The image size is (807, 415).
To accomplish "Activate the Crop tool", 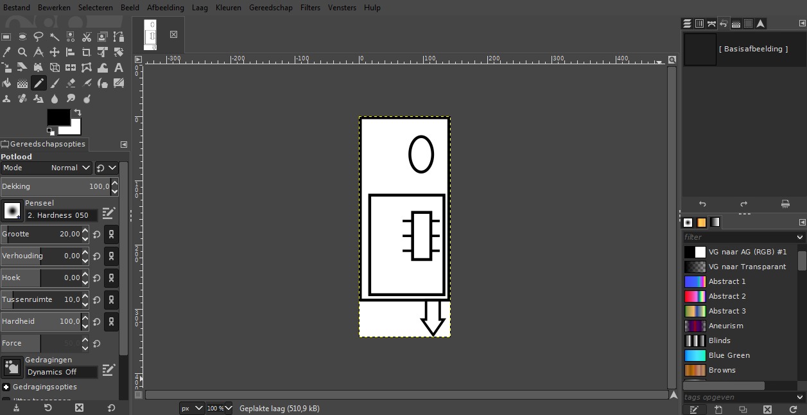I will (x=87, y=52).
